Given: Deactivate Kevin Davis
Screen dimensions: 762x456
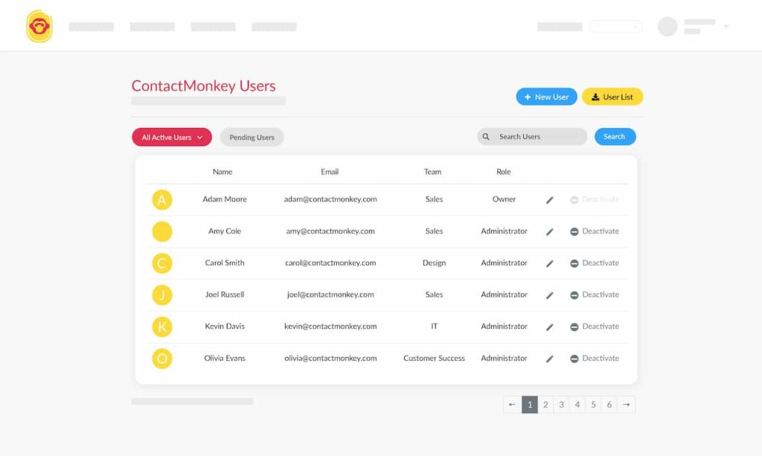Looking at the screenshot, I should (595, 327).
